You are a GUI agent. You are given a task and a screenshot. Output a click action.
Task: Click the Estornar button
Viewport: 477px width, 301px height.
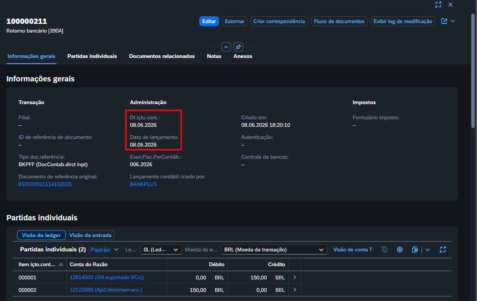pos(235,21)
